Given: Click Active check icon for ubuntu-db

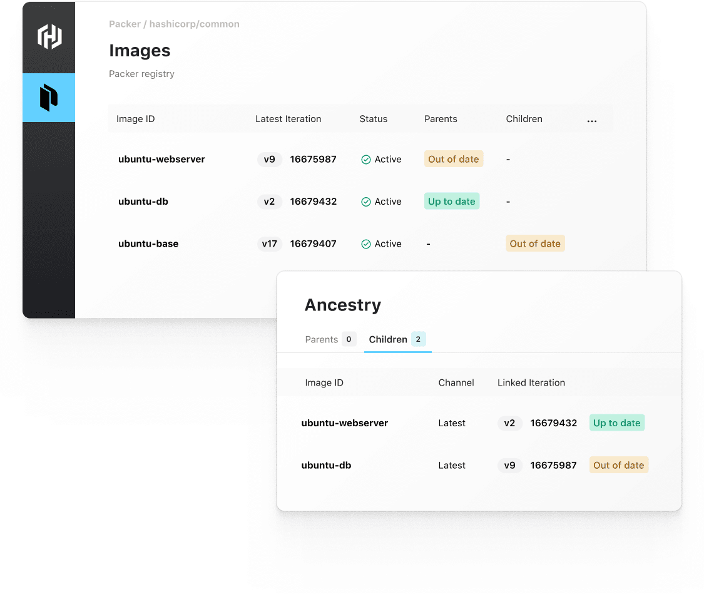Looking at the screenshot, I should (x=366, y=202).
